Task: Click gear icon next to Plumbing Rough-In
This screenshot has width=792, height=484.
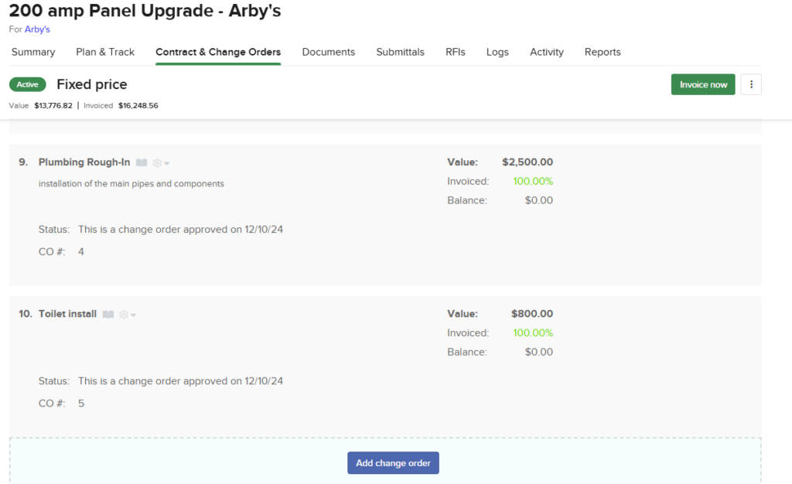Action: [x=157, y=163]
